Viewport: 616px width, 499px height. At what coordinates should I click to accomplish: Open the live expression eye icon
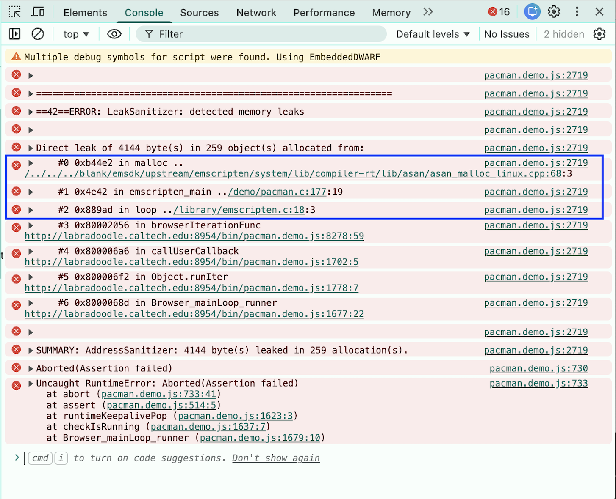(x=114, y=34)
